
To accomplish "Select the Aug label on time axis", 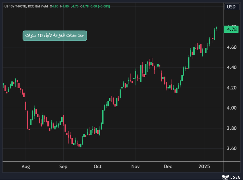I will coord(26,167).
